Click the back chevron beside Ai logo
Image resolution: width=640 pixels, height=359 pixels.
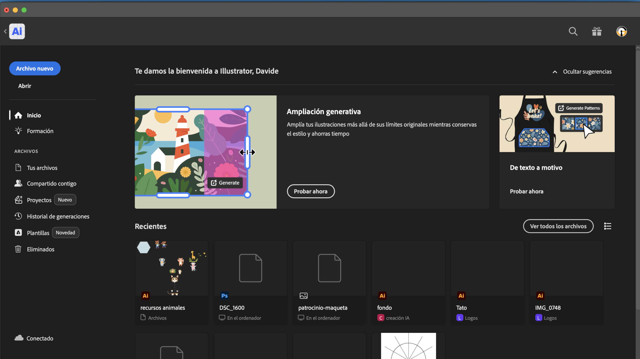point(5,31)
